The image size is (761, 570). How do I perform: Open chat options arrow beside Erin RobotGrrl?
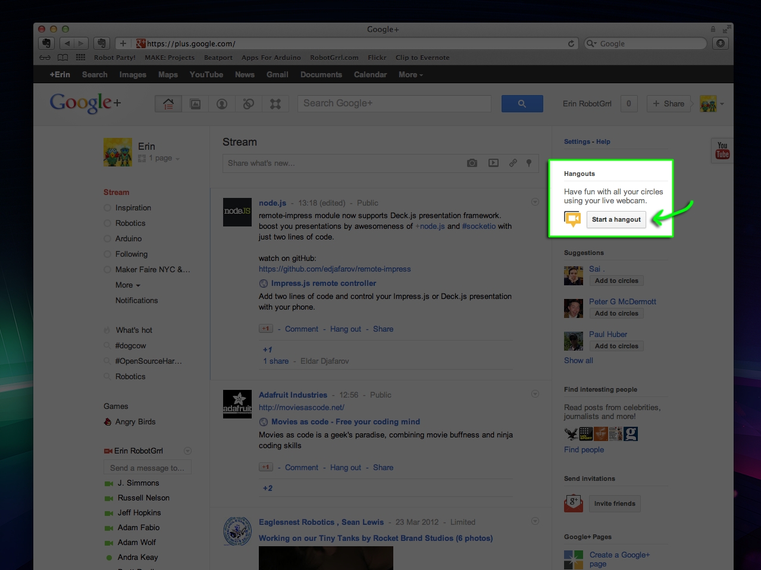pos(187,451)
